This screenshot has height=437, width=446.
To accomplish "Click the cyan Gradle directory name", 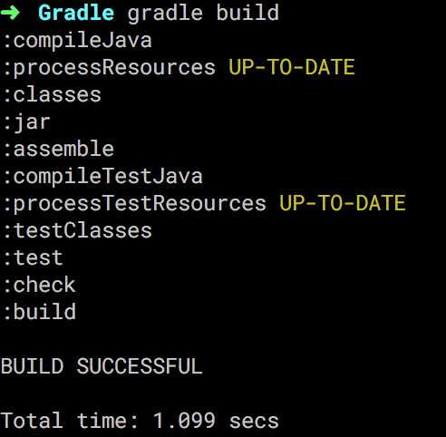I will [76, 13].
